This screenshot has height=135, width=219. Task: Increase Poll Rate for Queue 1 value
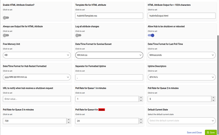tap(141, 97)
